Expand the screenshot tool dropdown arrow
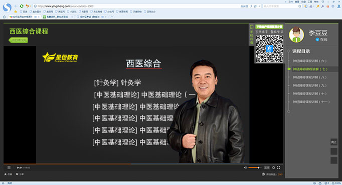The width and height of the screenshot is (342, 185). coord(314,6)
